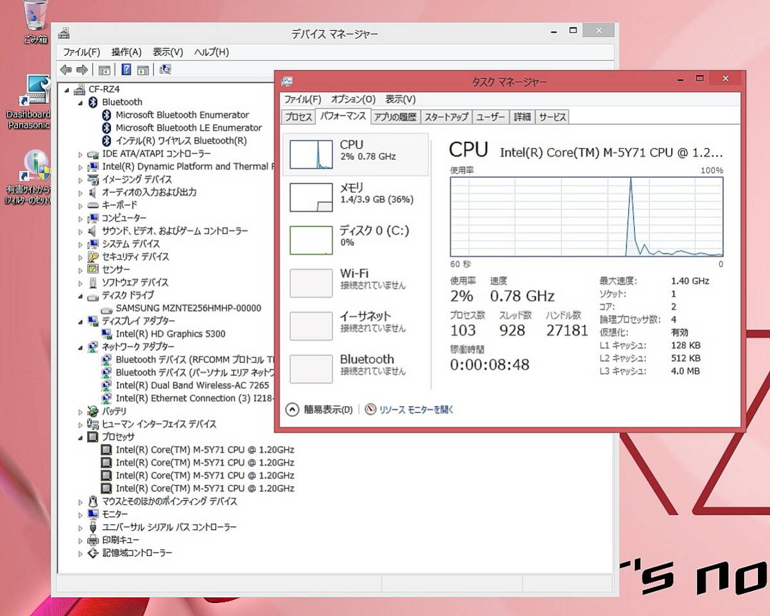Click the computer icon beside CF-RZ4 root

80,89
